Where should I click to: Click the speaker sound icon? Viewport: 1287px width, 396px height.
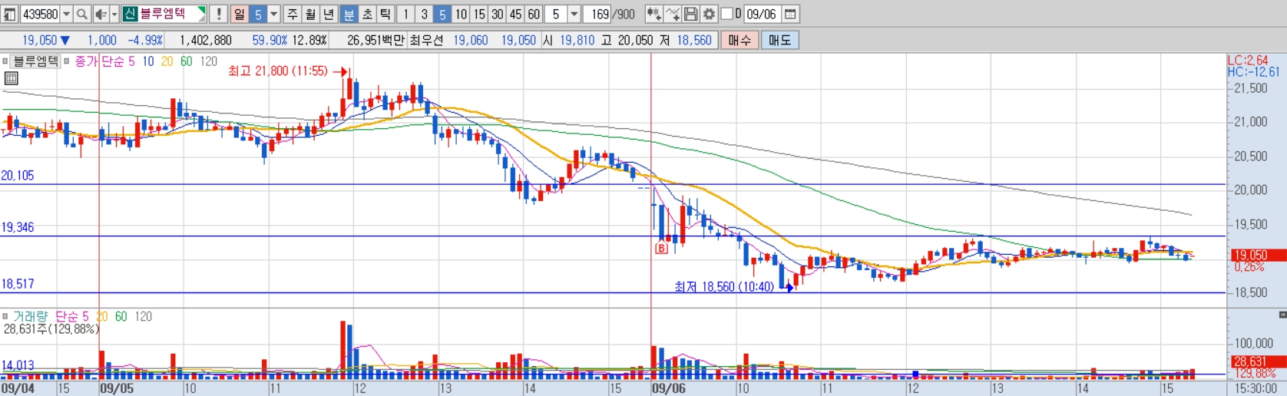[x=101, y=15]
